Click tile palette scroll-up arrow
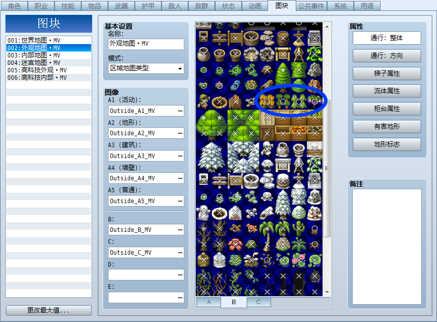 327,27
